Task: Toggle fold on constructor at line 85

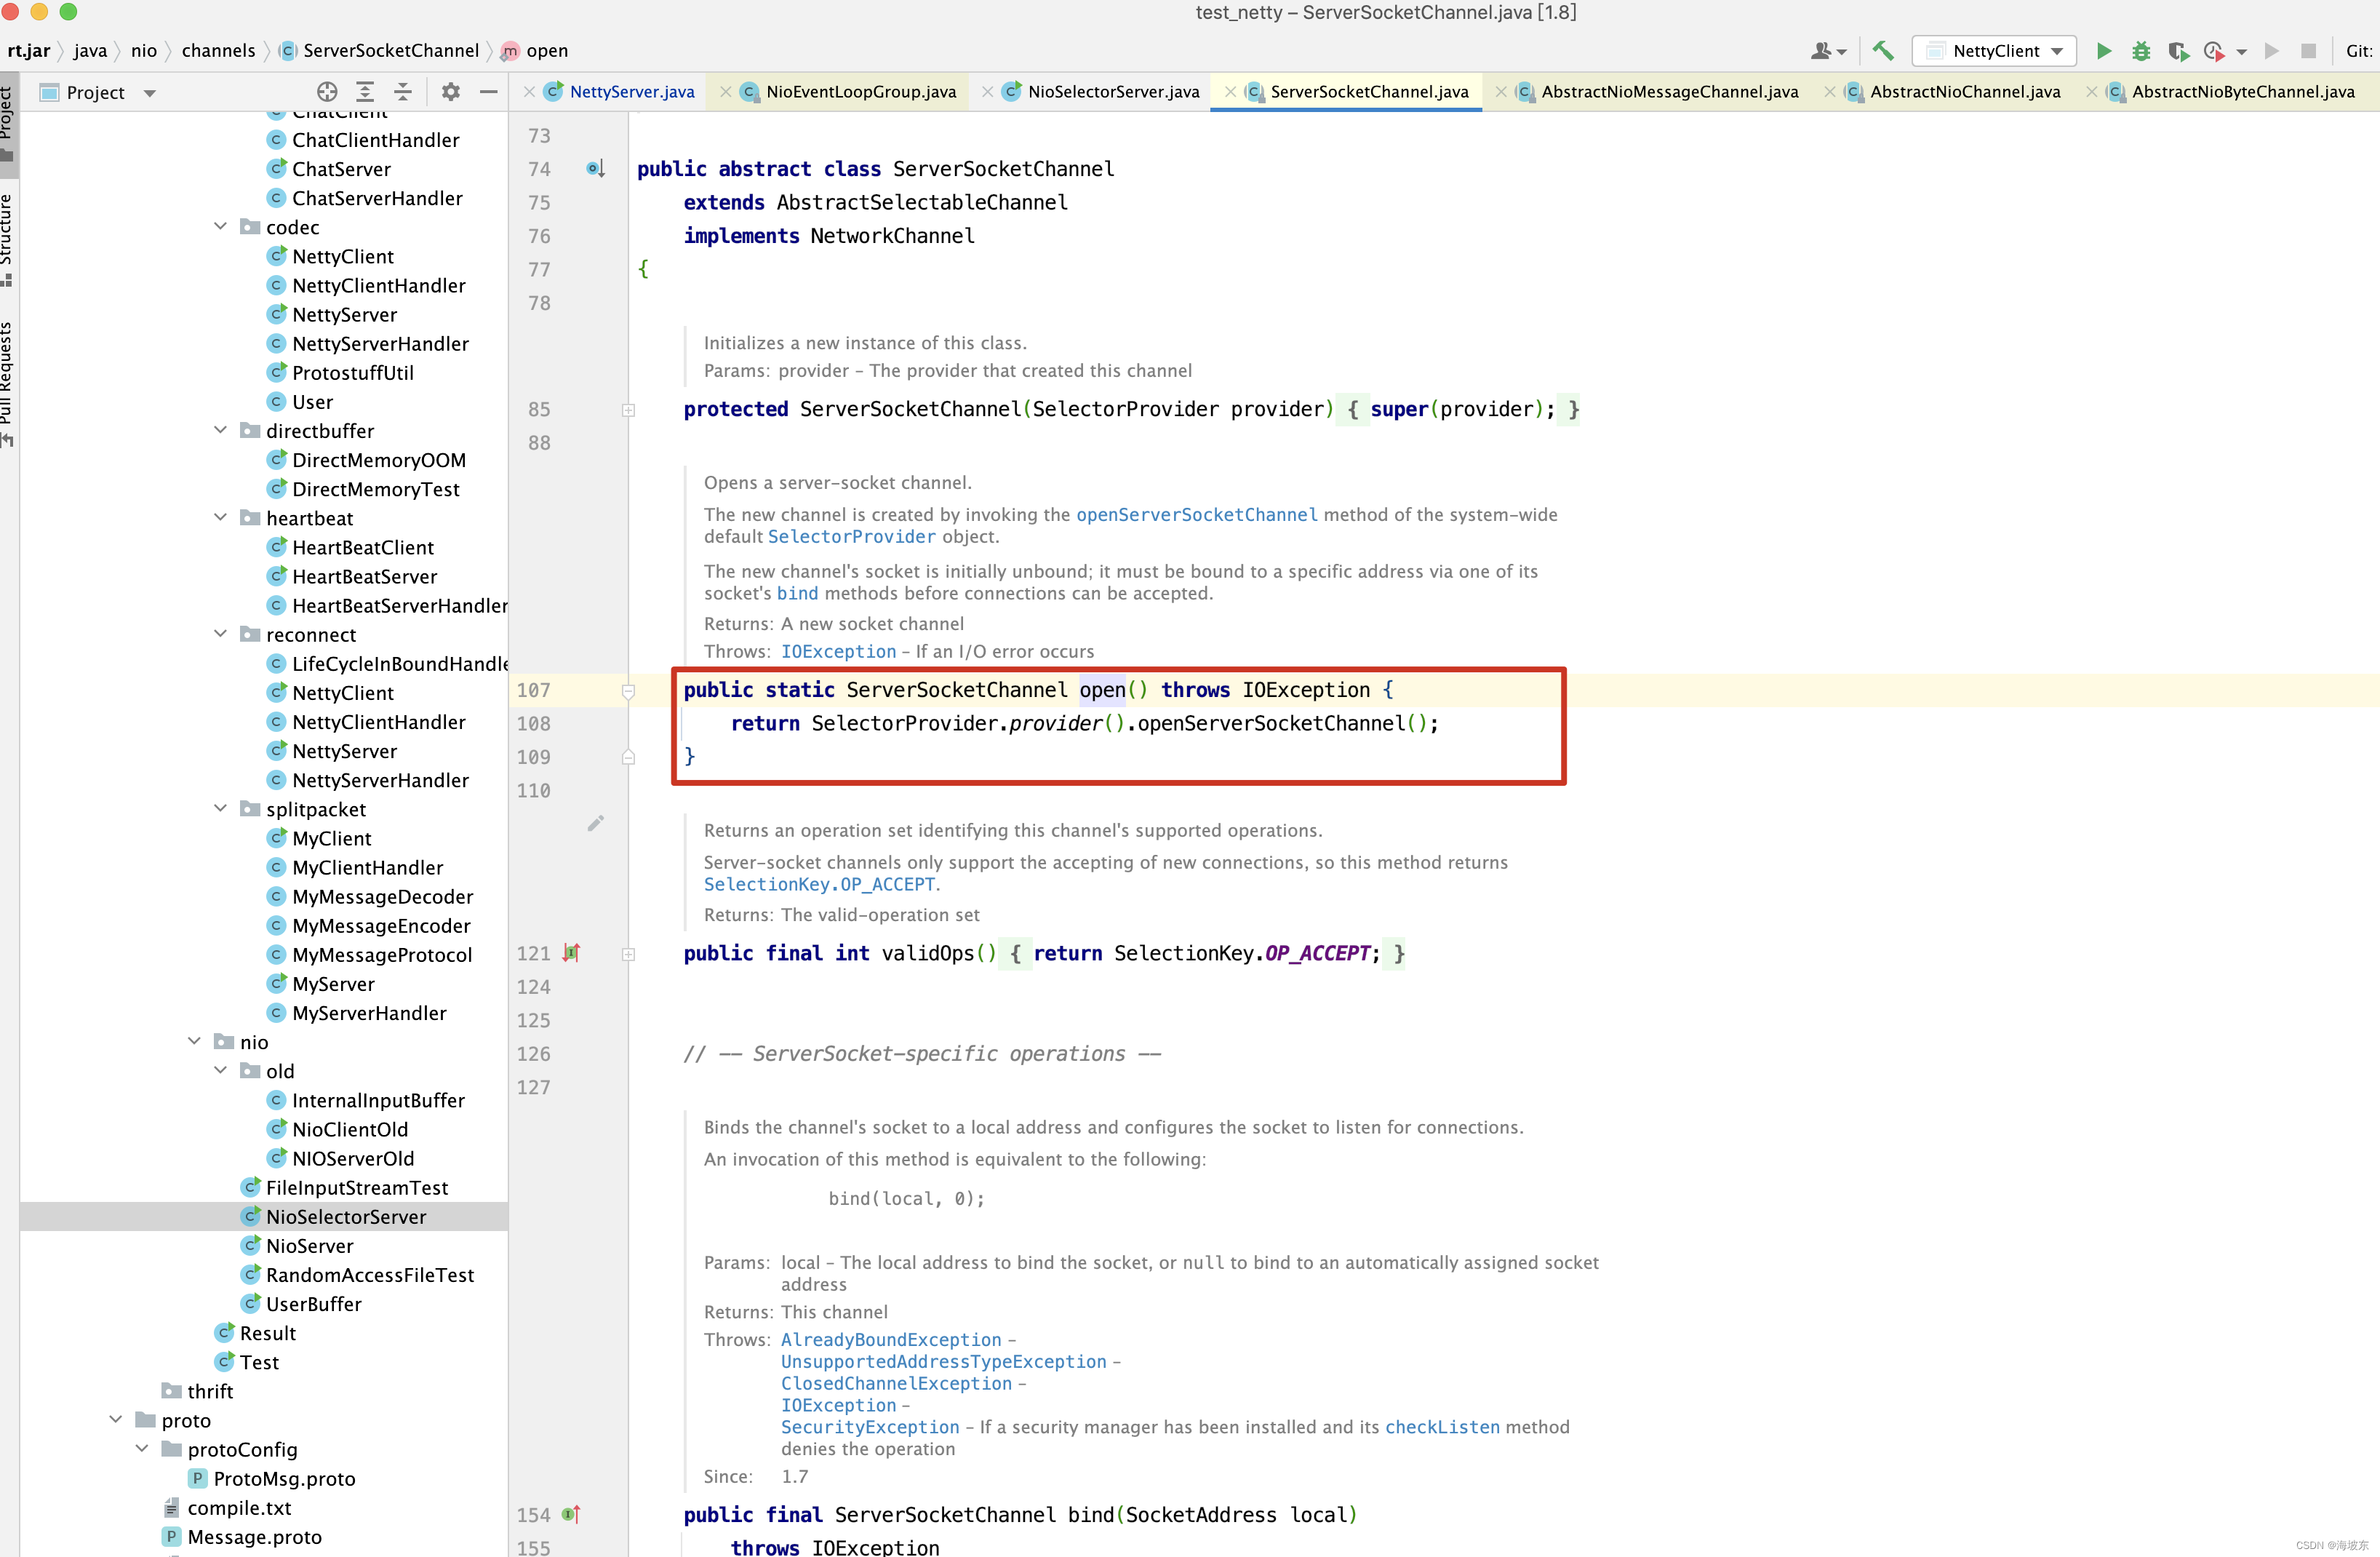Action: click(628, 410)
